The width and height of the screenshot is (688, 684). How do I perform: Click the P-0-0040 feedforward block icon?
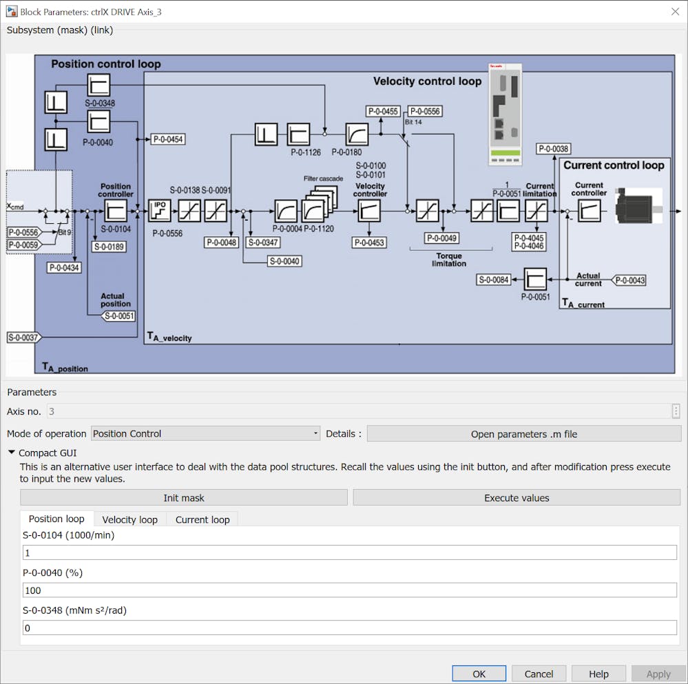pos(98,121)
